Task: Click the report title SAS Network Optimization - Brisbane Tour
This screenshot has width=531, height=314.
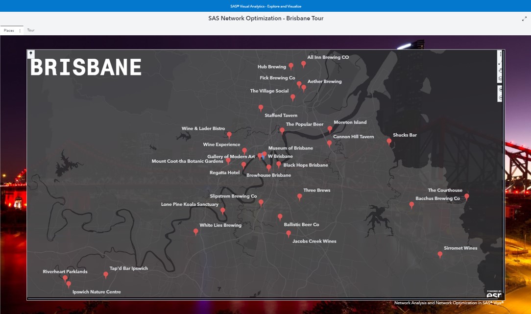Action: pyautogui.click(x=266, y=18)
